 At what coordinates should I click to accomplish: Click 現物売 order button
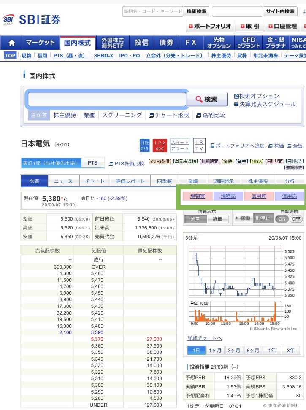[x=228, y=196]
